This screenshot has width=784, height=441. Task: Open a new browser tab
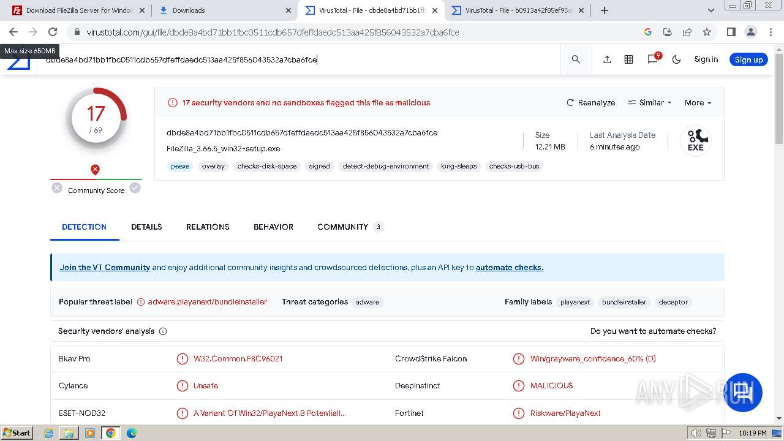point(605,10)
